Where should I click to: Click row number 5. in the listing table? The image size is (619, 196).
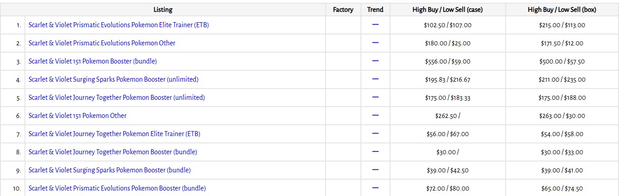[x=18, y=98]
